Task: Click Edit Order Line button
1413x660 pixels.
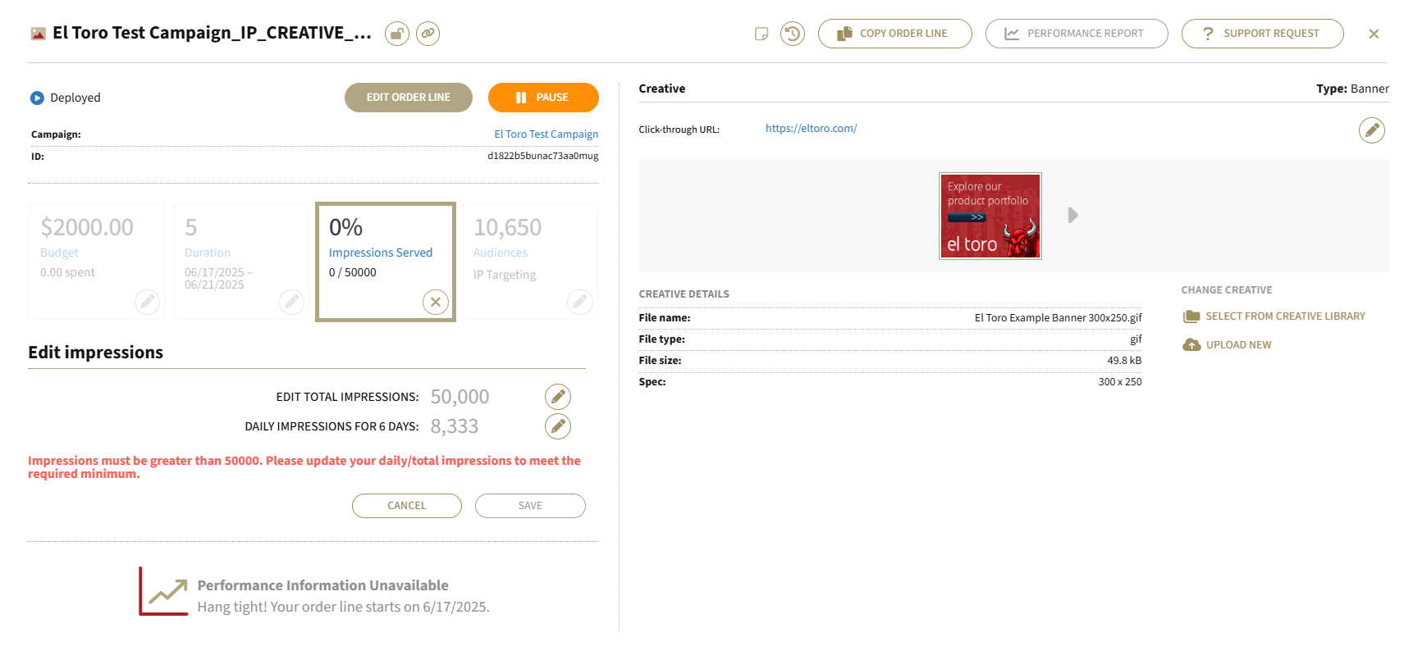Action: [409, 98]
